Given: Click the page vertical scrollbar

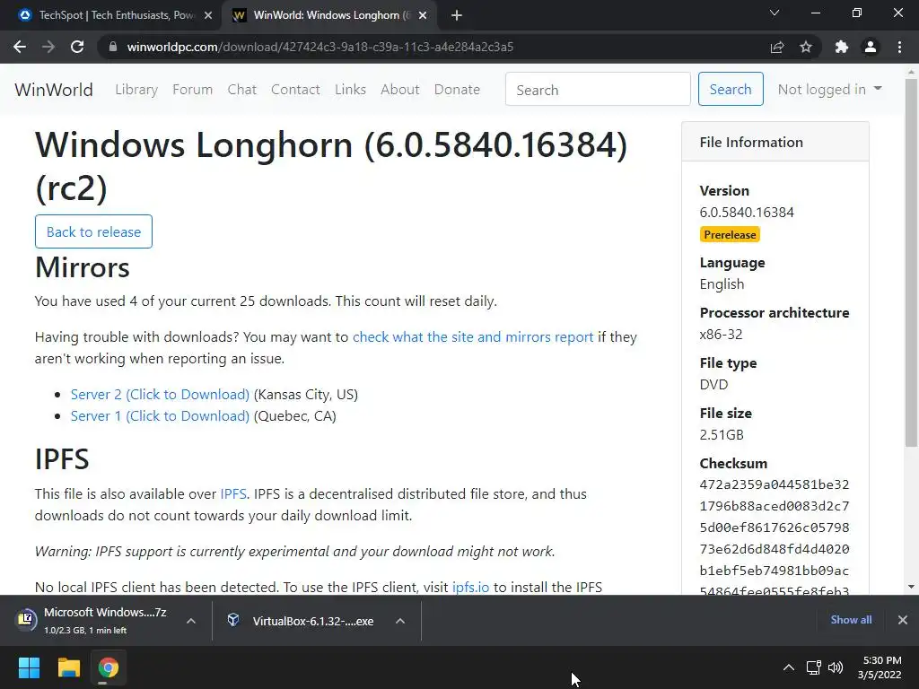Looking at the screenshot, I should (x=911, y=264).
